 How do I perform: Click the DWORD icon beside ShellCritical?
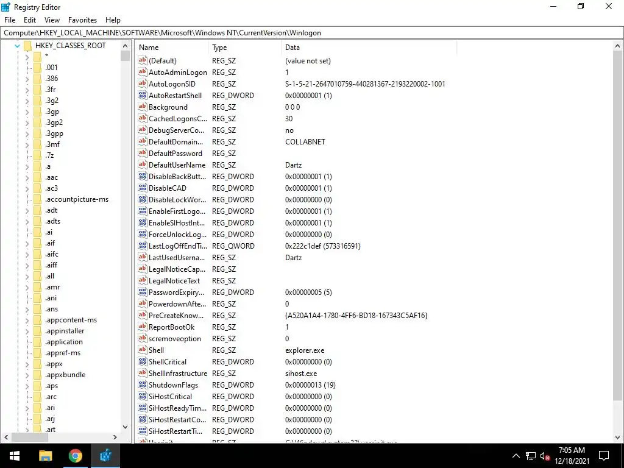coord(143,361)
